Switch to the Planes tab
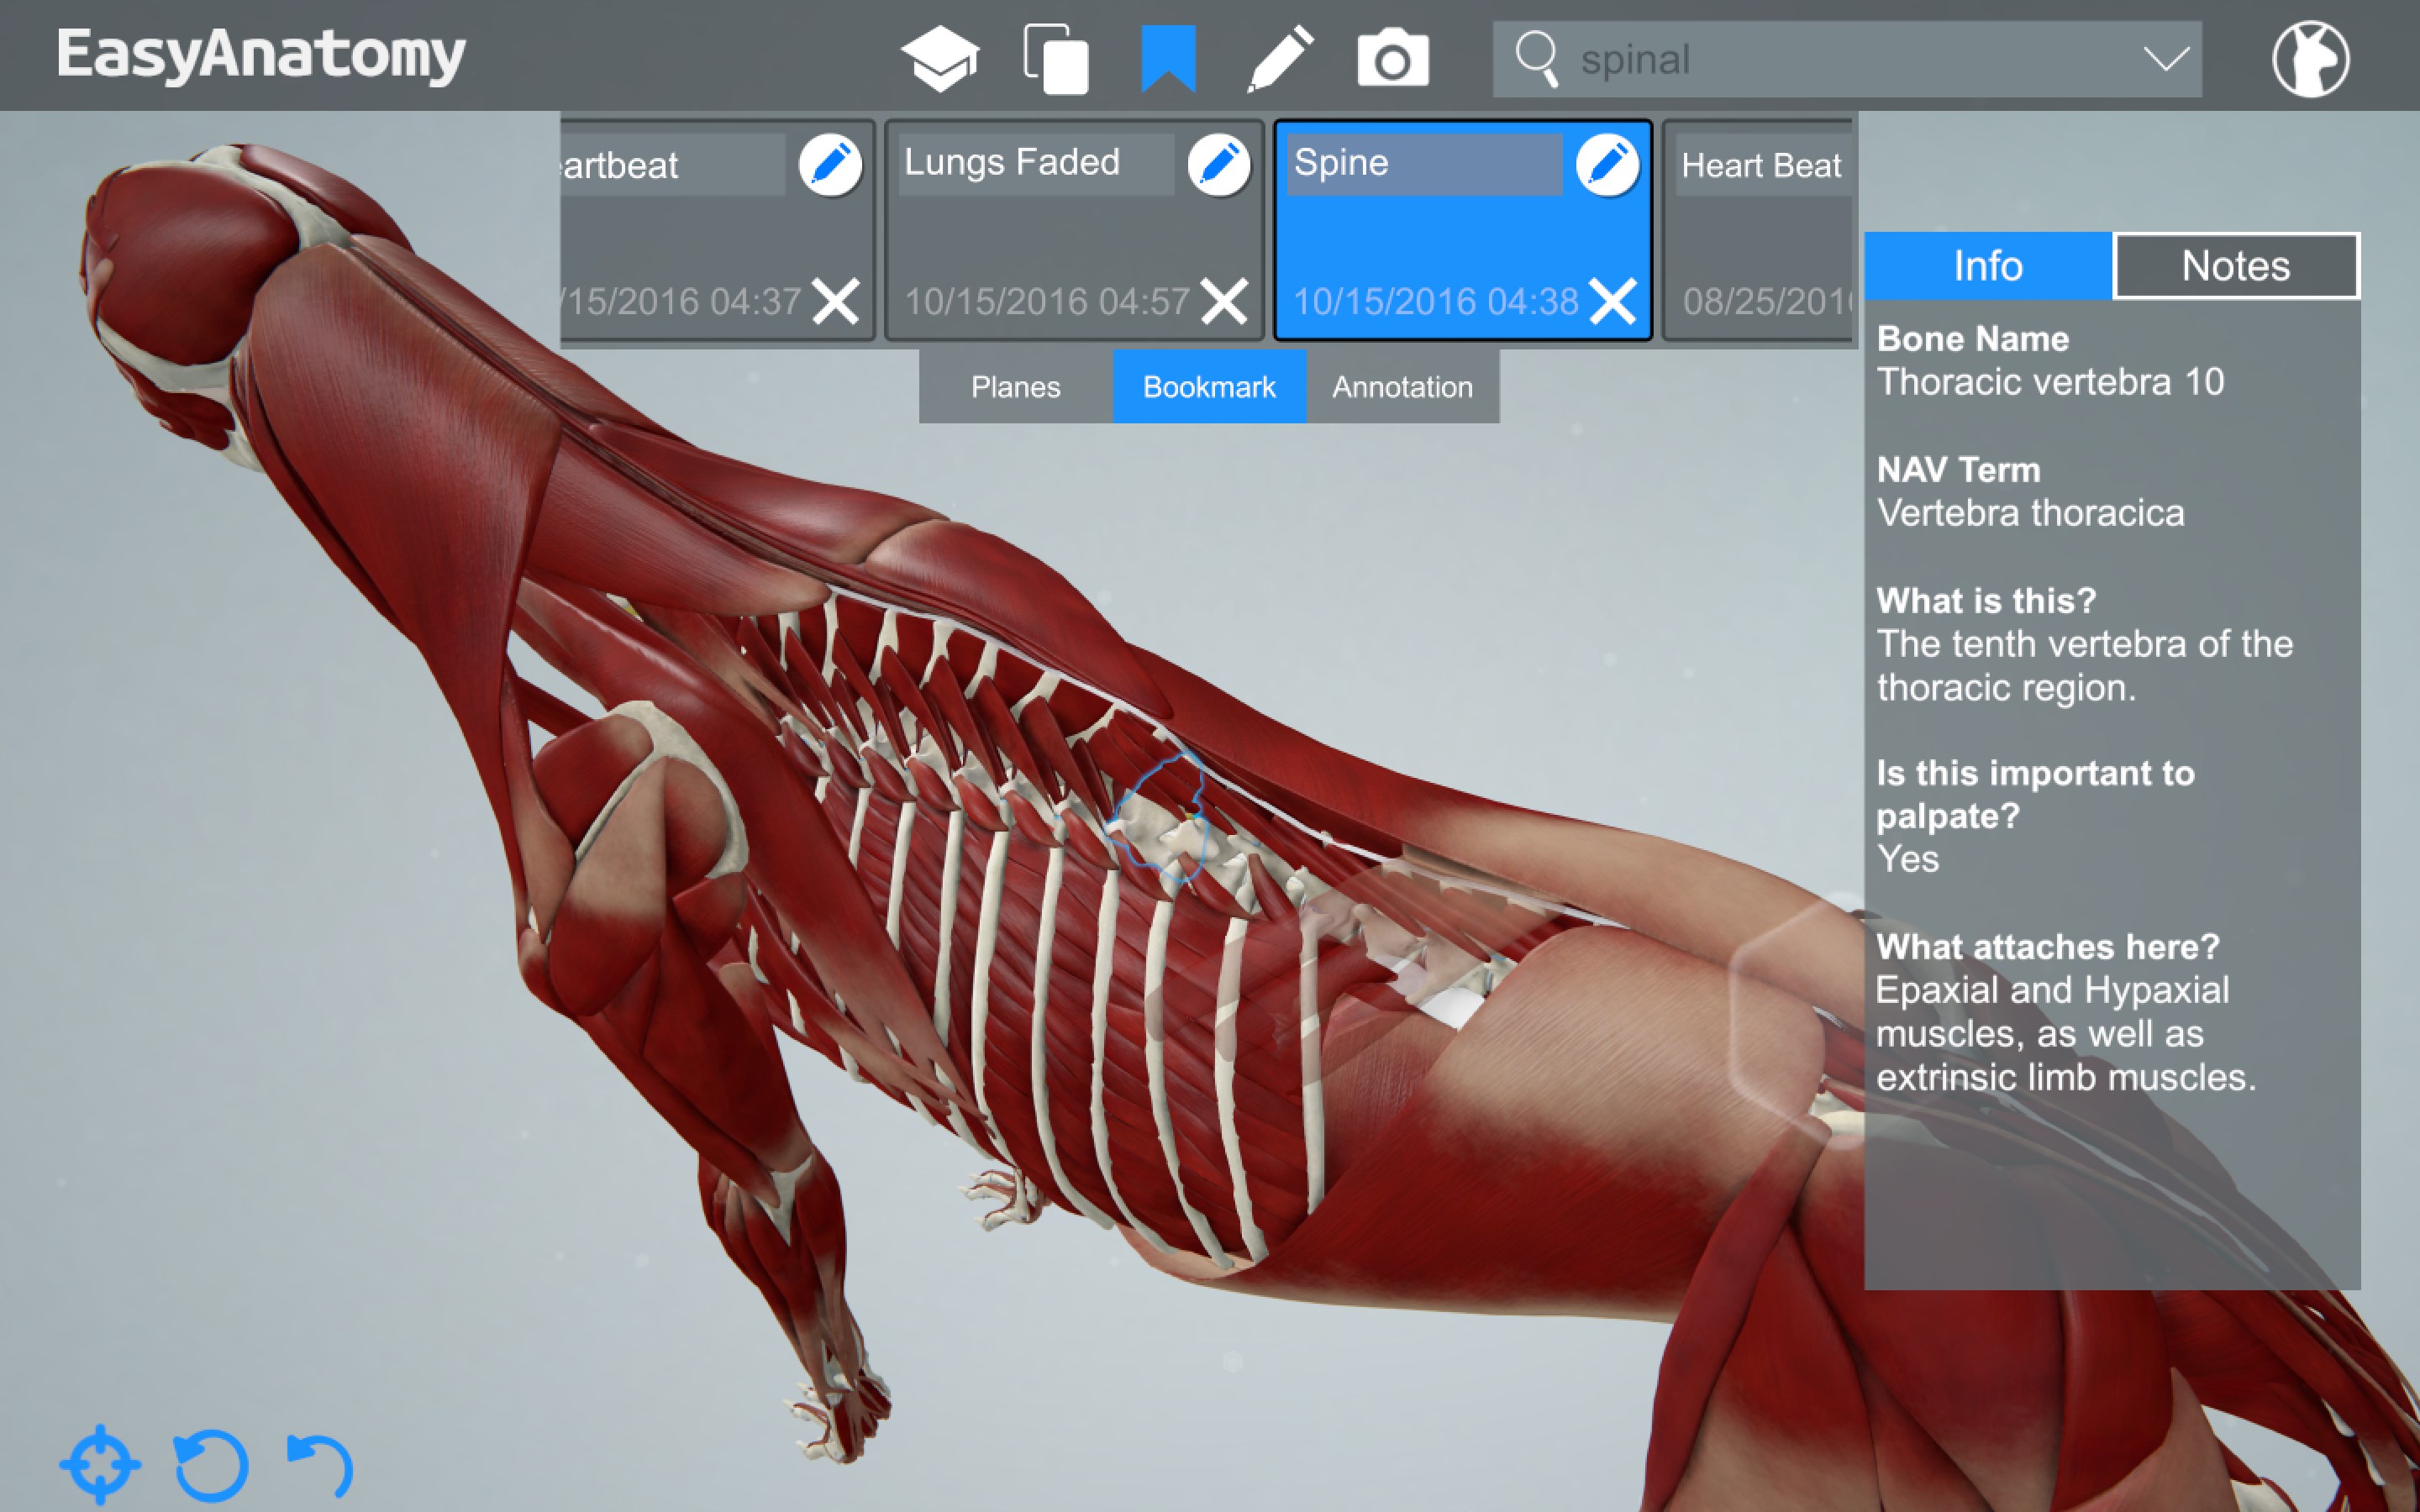This screenshot has height=1512, width=2420. [1015, 387]
